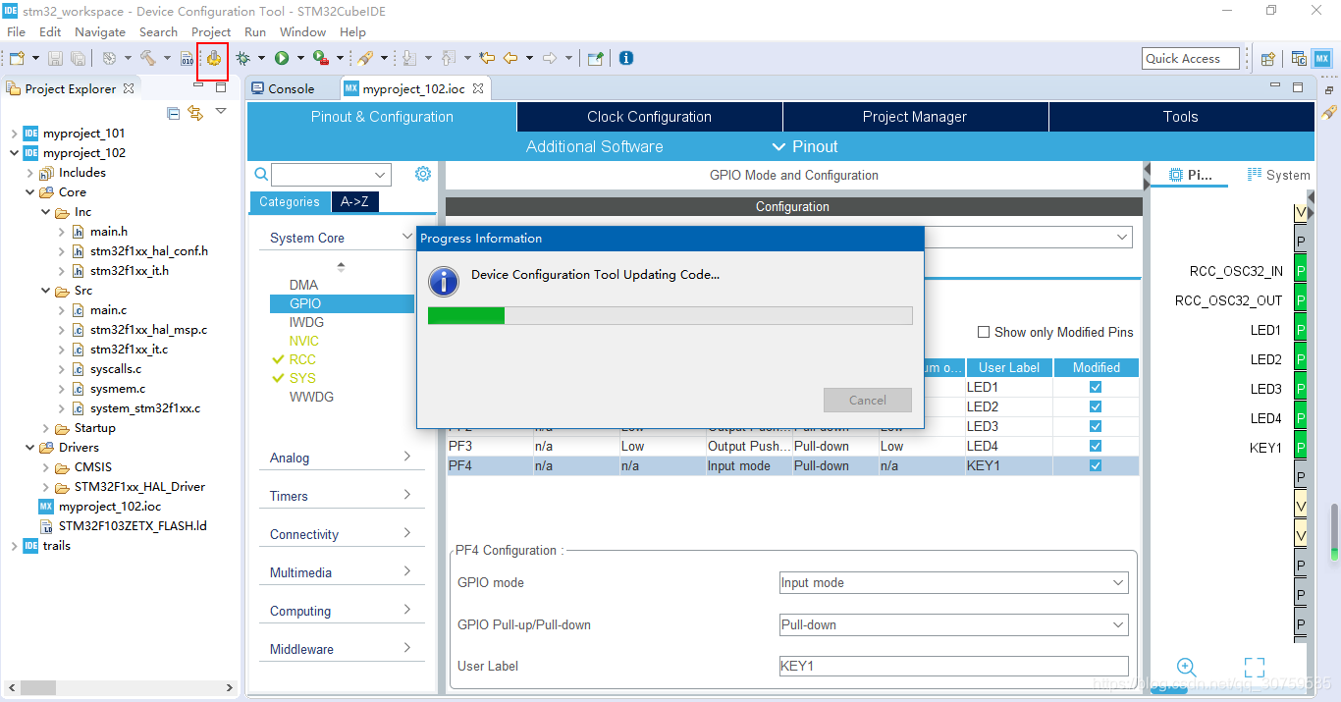Switch to the System view tab
This screenshot has height=702, width=1341.
click(1279, 175)
